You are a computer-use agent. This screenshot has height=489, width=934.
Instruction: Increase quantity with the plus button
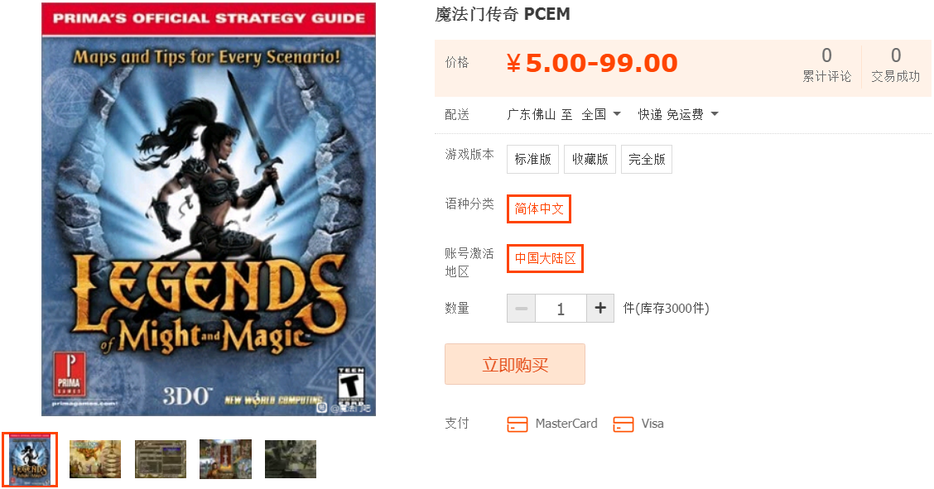[x=600, y=308]
